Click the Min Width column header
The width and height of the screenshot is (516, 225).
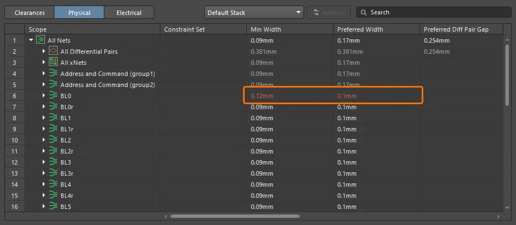[290, 29]
